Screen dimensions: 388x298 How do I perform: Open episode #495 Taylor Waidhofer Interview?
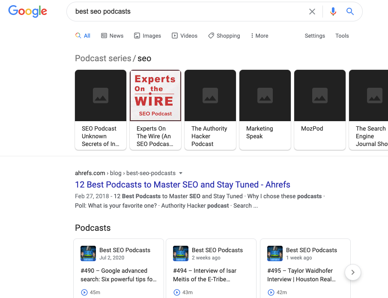(x=301, y=275)
